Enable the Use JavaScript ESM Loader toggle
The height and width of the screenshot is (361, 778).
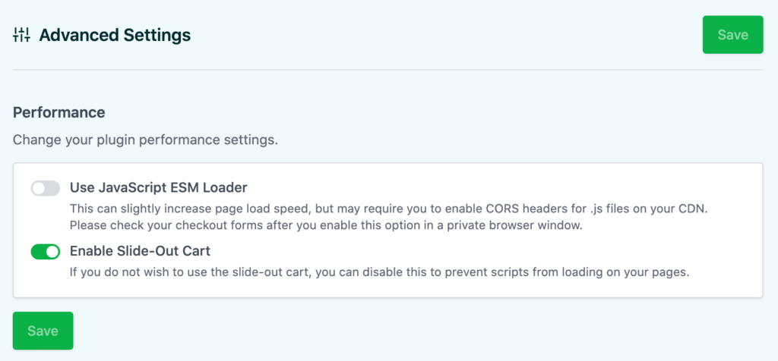[45, 188]
